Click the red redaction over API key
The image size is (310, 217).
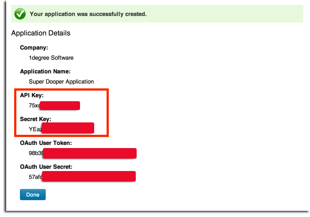tap(60, 105)
